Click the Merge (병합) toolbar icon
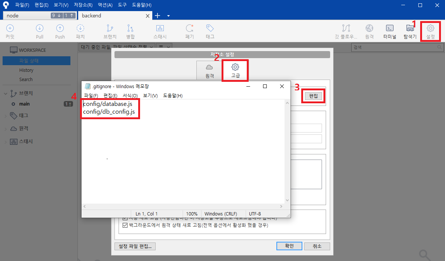Screen dimensions: 445x261 [x=130, y=29]
